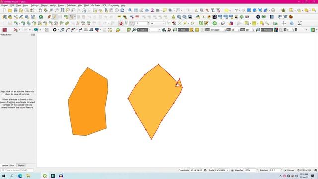Image resolution: width=318 pixels, height=179 pixels.
Task: Toggle snapping with the red magnet icon
Action: click(x=121, y=23)
